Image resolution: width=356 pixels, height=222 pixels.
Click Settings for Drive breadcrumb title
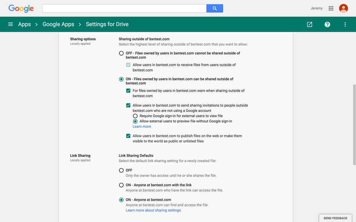107,24
